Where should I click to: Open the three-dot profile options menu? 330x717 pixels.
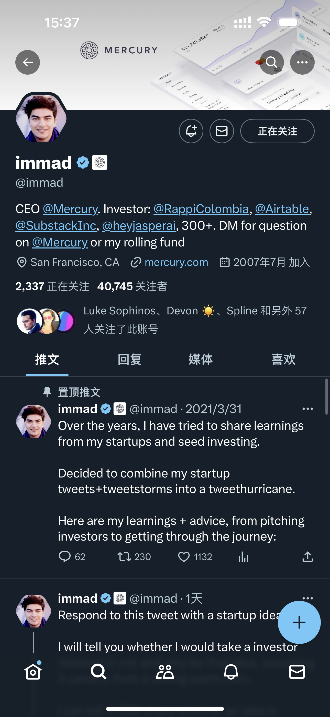pyautogui.click(x=302, y=62)
